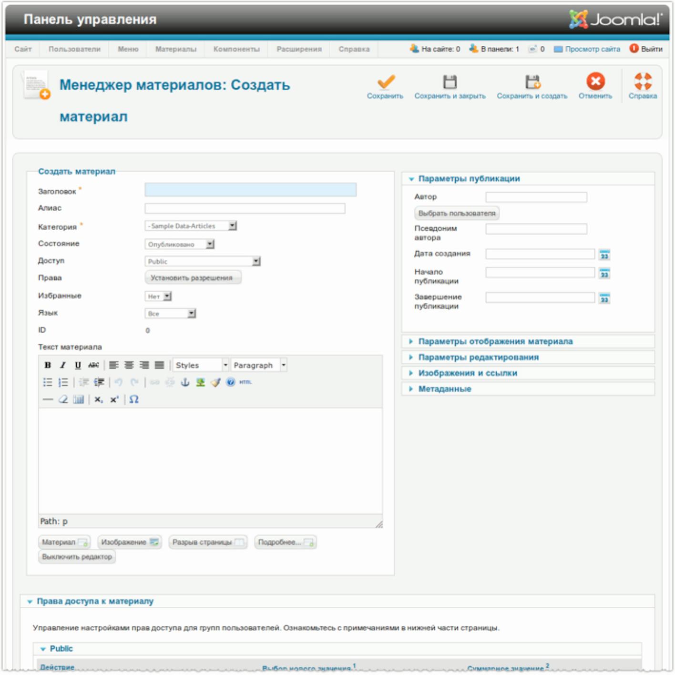The height and width of the screenshot is (675, 675).
Task: Click the Установить разрешения button
Action: pos(192,278)
